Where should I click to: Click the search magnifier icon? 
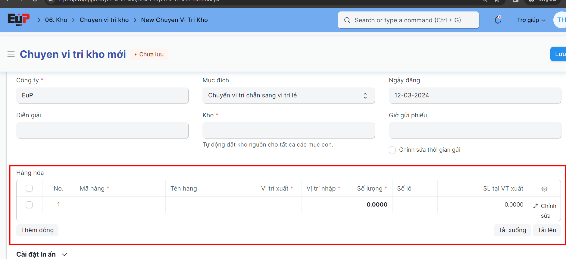point(347,20)
